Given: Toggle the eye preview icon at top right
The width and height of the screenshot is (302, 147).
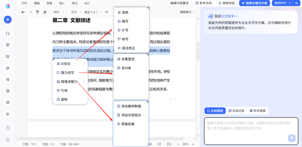Looking at the screenshot, I should pos(297,3).
